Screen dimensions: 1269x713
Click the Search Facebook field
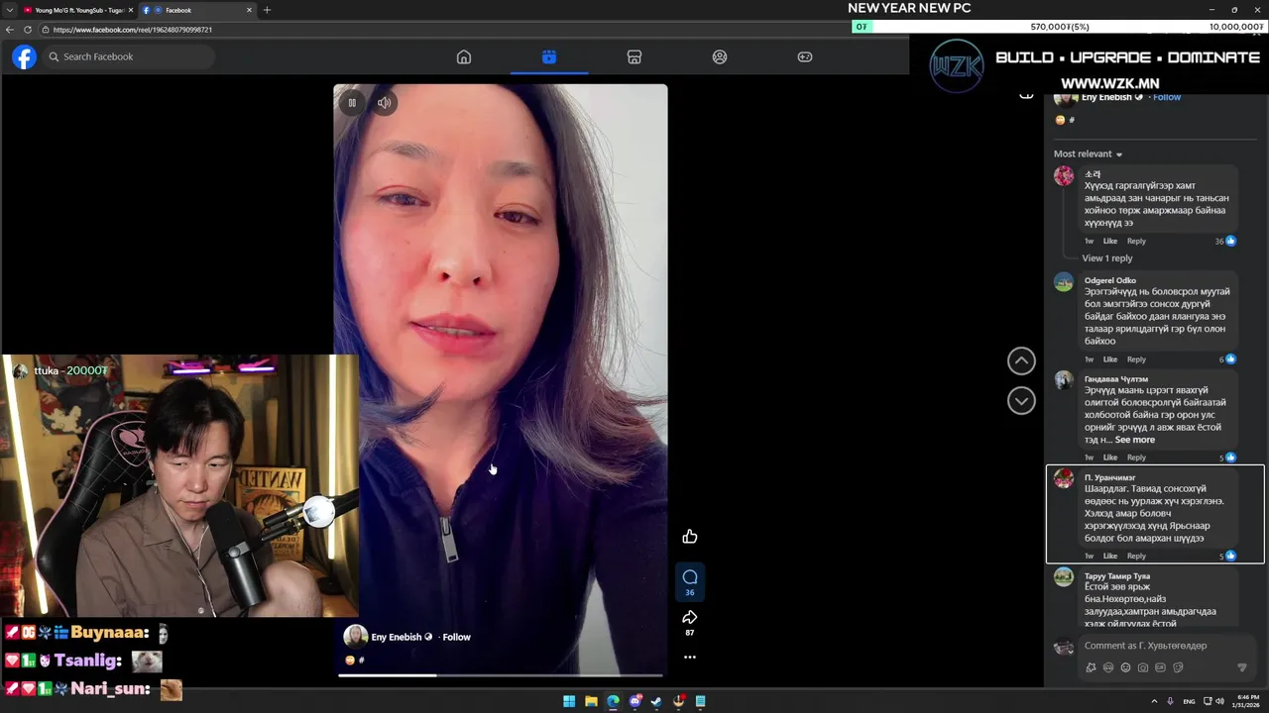point(129,56)
